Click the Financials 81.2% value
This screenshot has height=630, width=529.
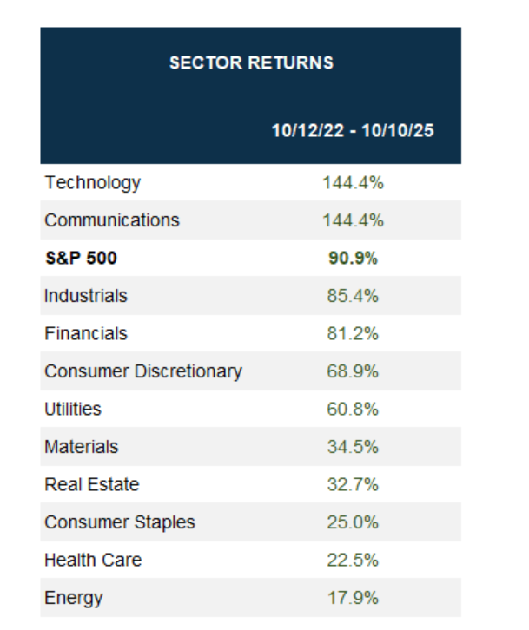click(x=353, y=333)
